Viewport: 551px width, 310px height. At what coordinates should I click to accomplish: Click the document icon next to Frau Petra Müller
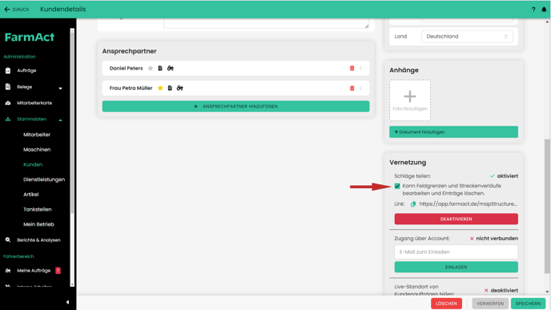(x=170, y=88)
